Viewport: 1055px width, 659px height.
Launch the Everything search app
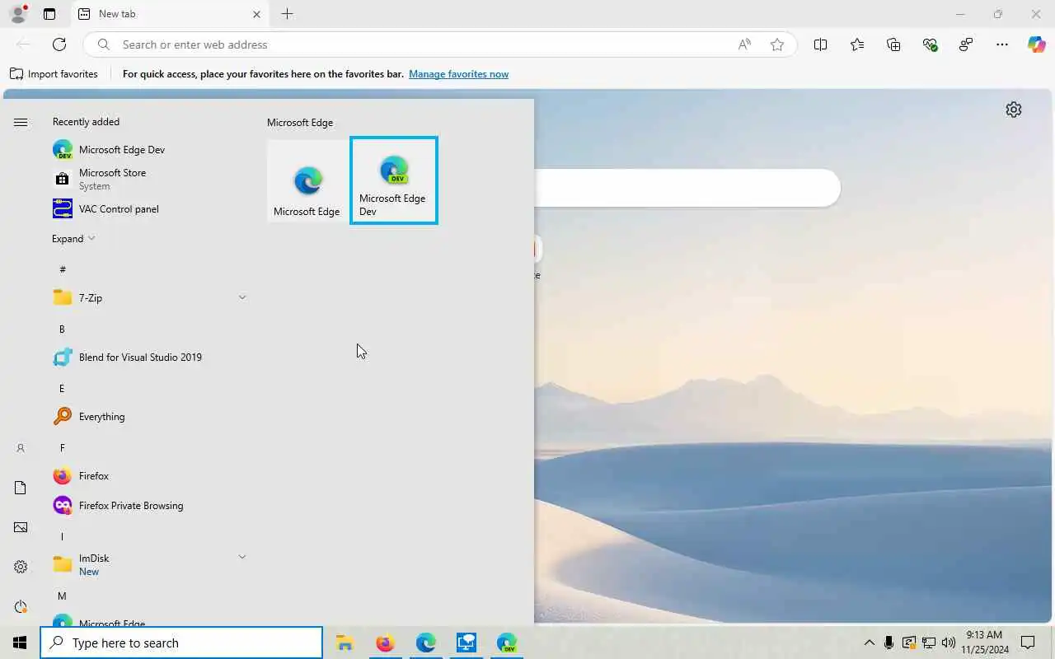[148, 416]
